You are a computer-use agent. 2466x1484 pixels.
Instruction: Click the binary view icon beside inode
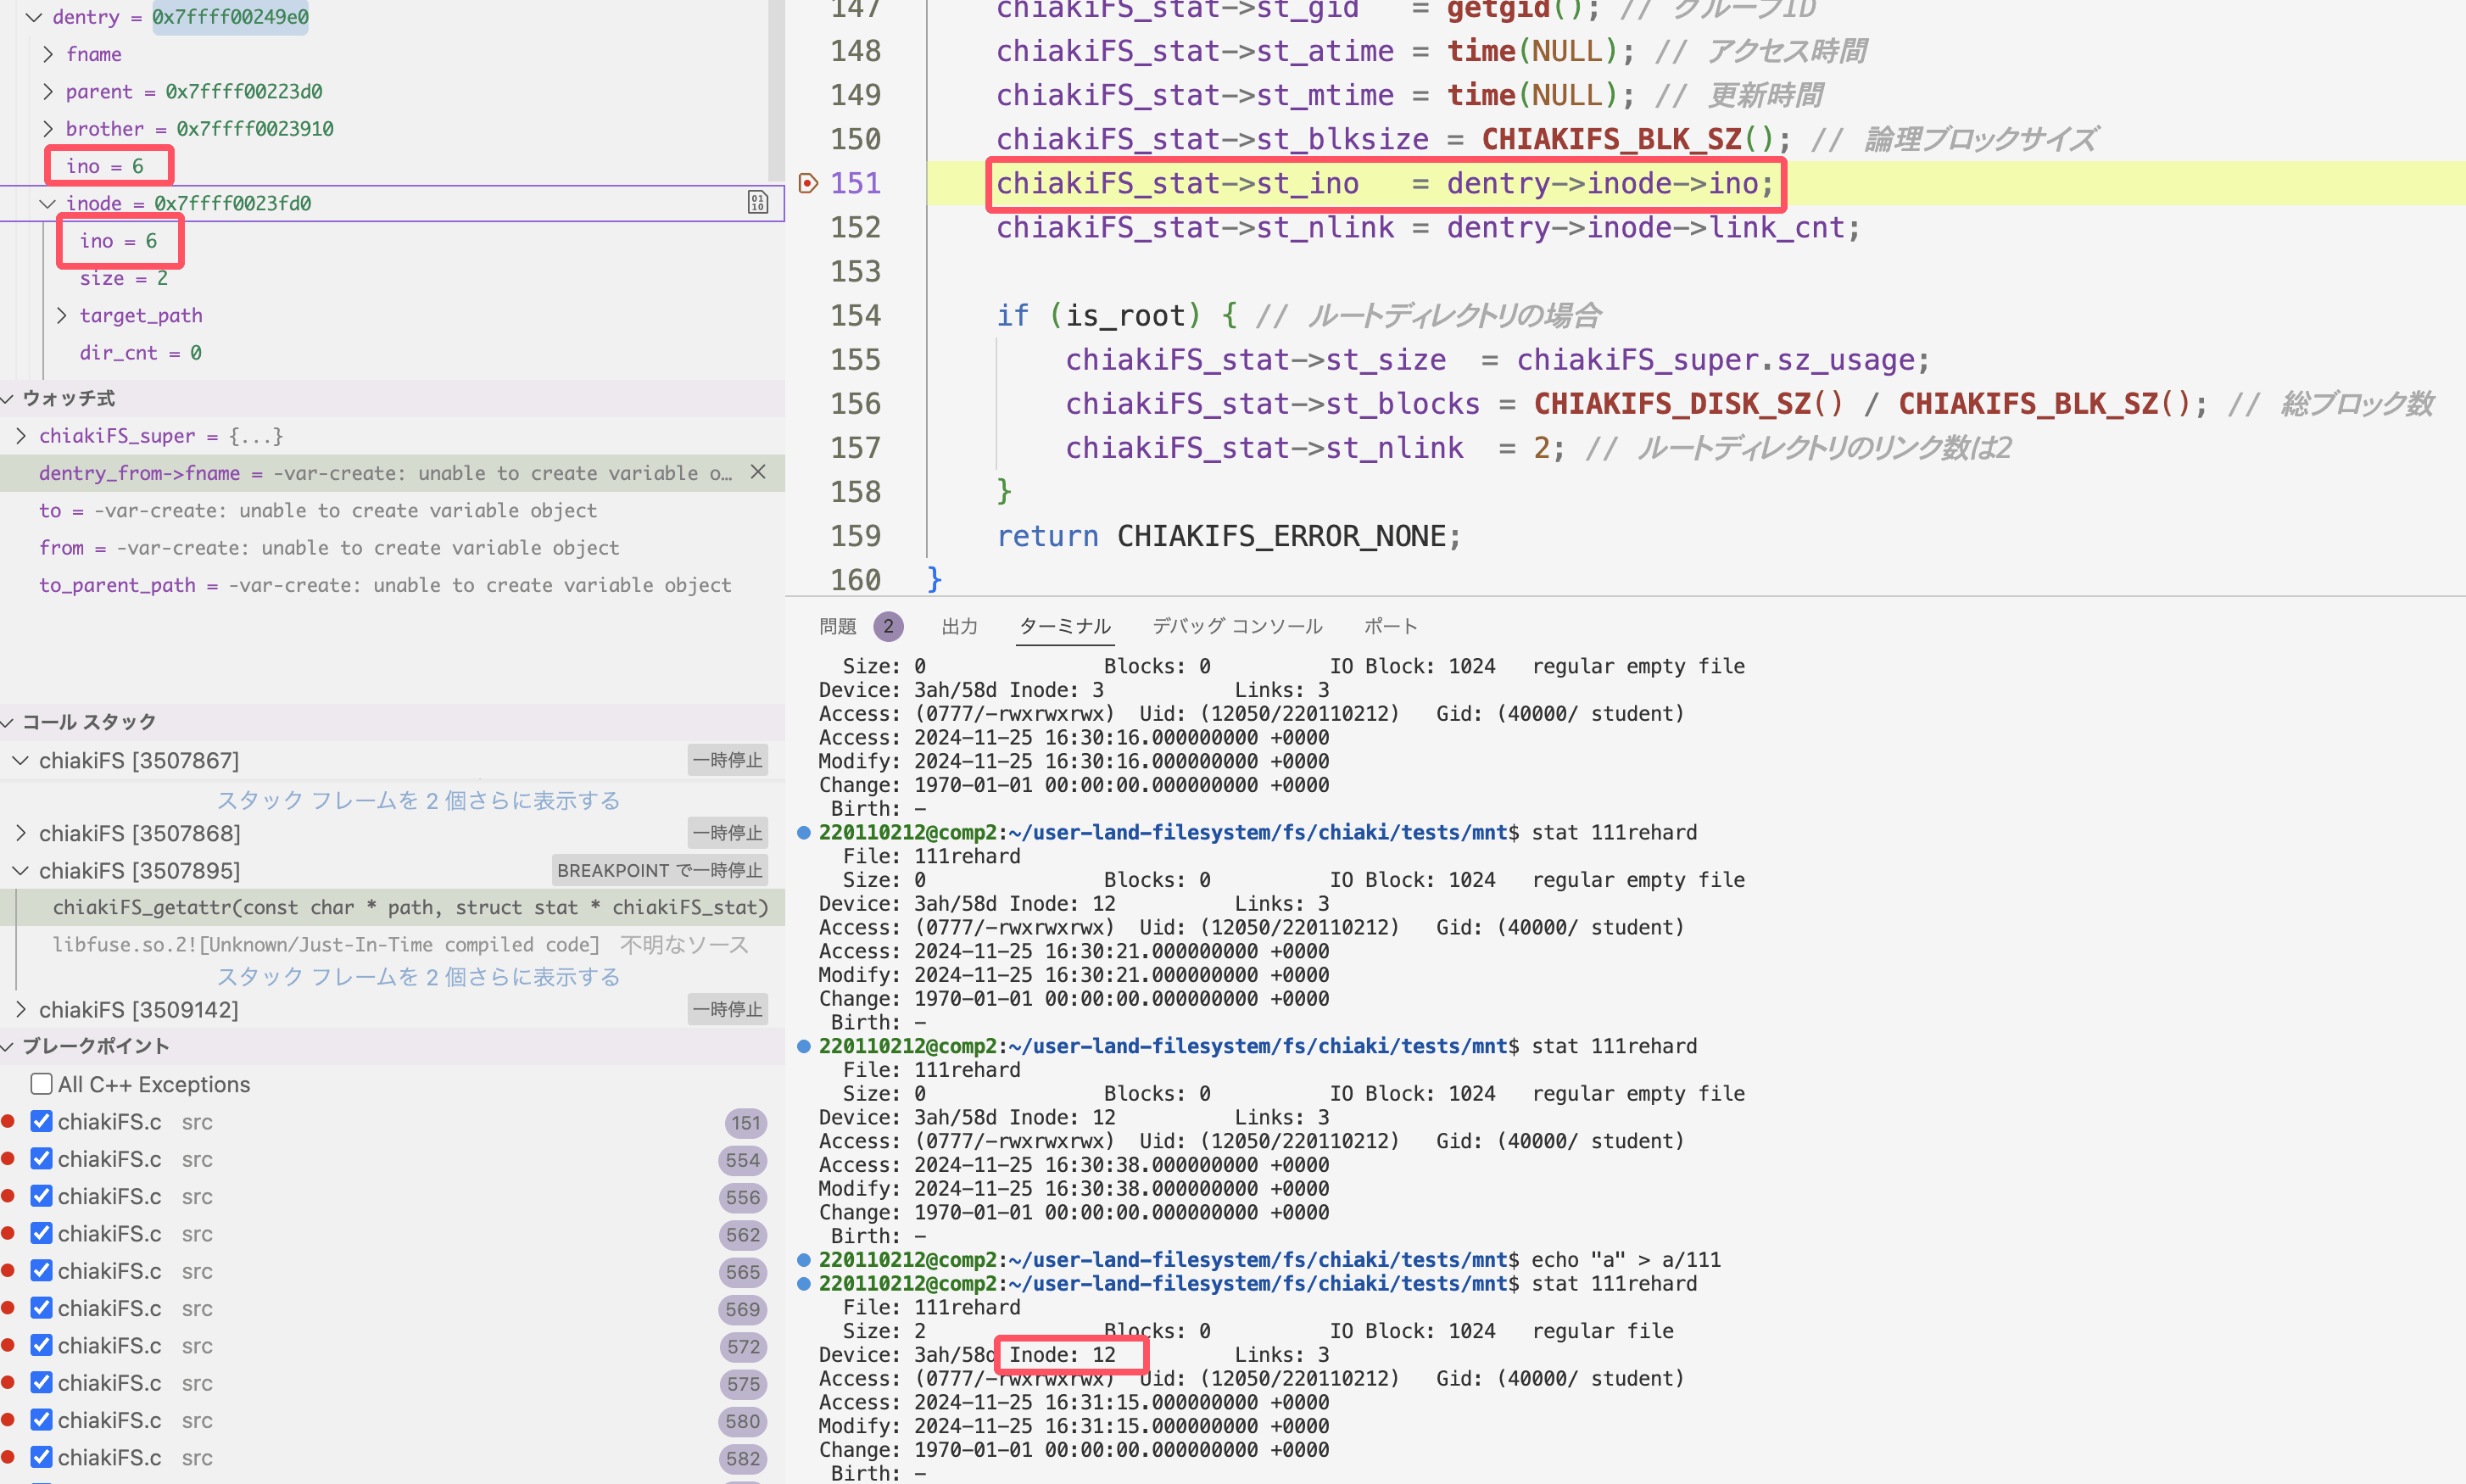coord(757,203)
